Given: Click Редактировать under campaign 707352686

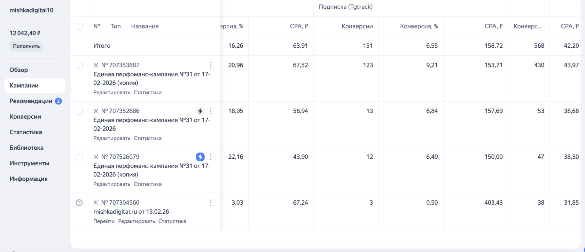Looking at the screenshot, I should (x=112, y=139).
